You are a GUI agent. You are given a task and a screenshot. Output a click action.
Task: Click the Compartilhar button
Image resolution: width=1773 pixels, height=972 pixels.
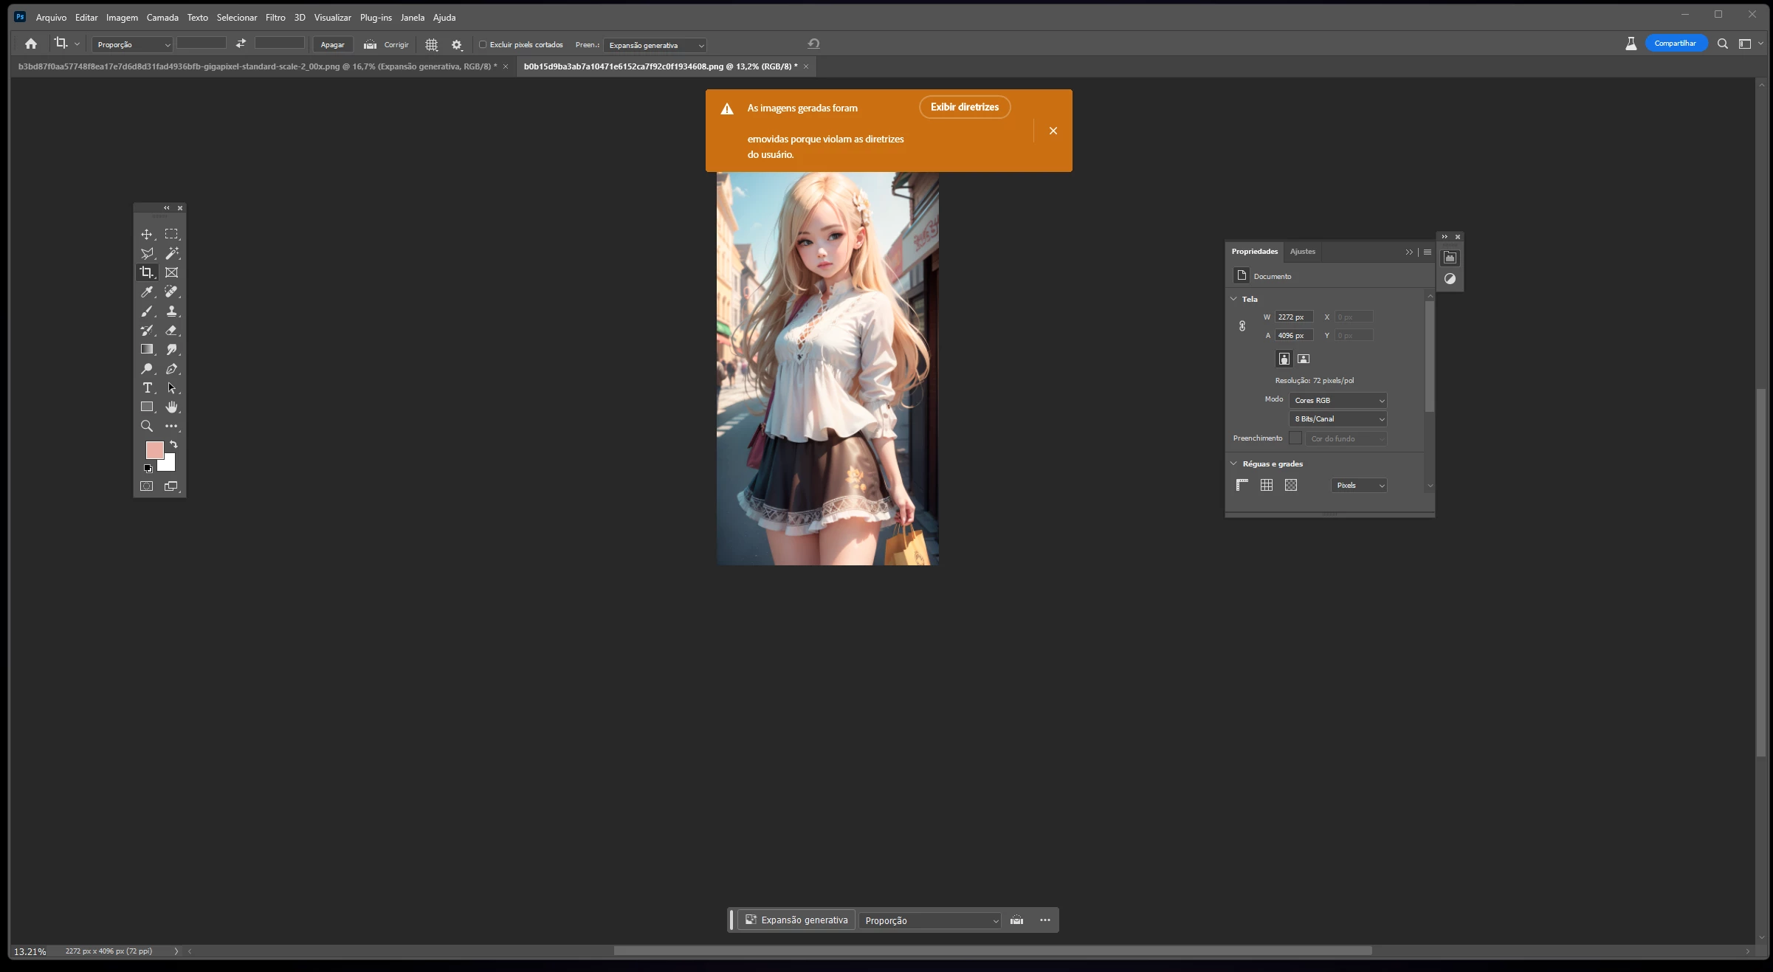pyautogui.click(x=1675, y=44)
